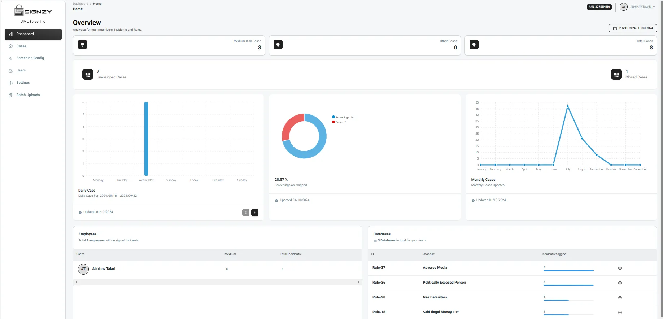Click the AT user avatar in header
663x319 pixels.
624,7
